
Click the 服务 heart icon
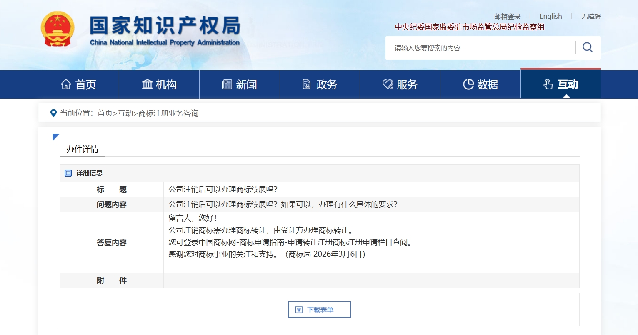coord(388,84)
